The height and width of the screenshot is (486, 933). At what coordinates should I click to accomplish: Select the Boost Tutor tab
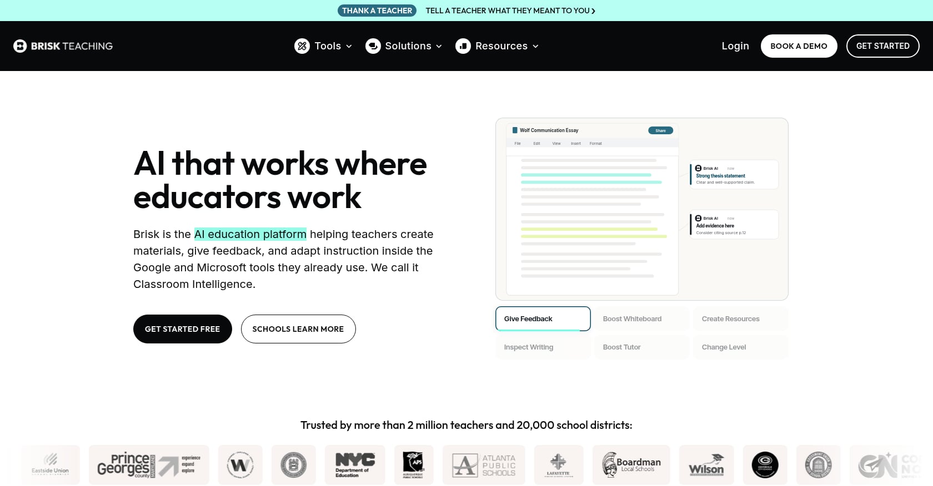641,347
